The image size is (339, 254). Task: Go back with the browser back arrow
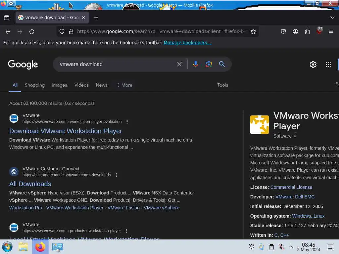point(8,32)
